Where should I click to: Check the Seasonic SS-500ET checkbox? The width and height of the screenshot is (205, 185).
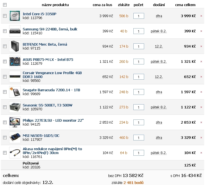5,107
